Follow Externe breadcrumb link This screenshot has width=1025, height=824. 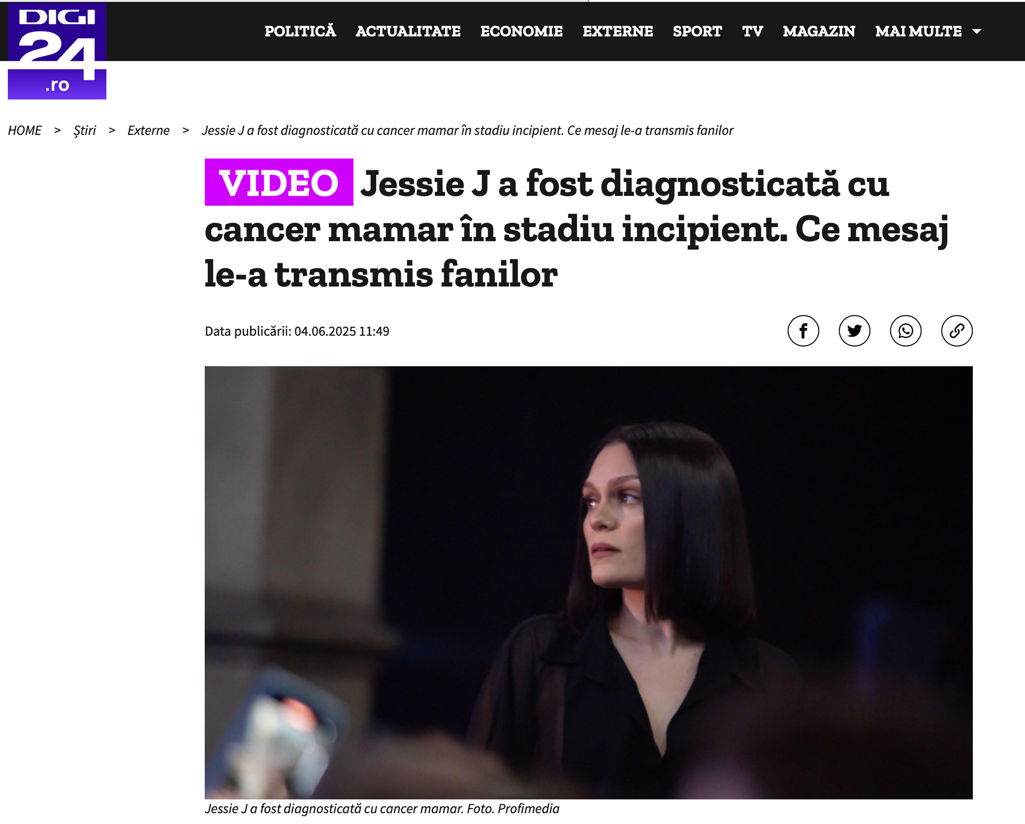(x=148, y=130)
